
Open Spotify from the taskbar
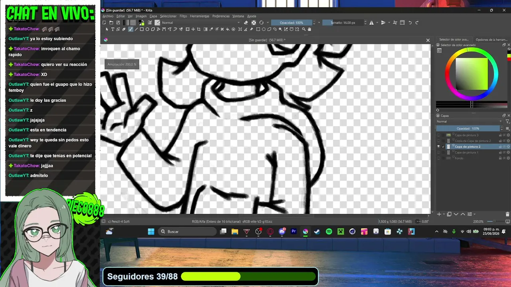point(329,232)
